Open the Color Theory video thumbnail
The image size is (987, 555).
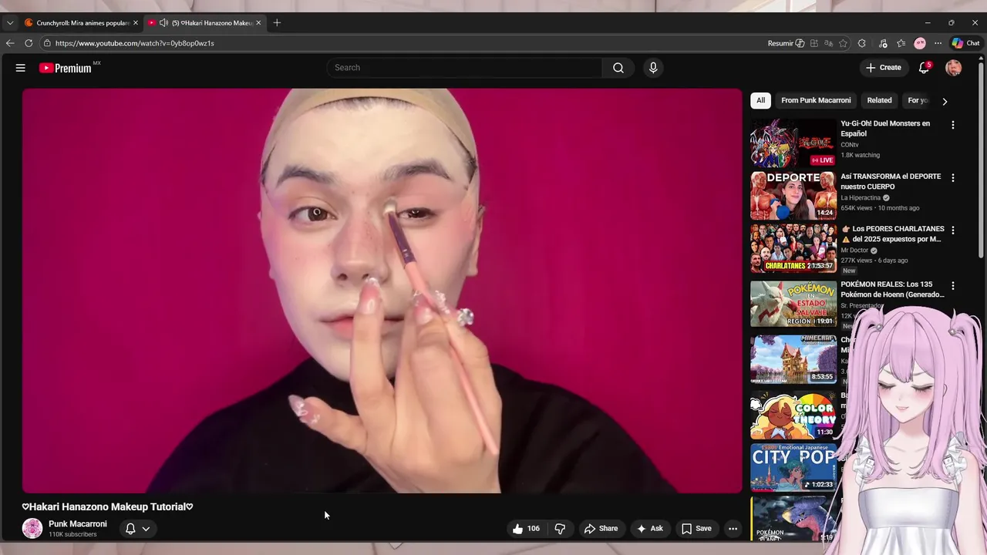click(793, 415)
